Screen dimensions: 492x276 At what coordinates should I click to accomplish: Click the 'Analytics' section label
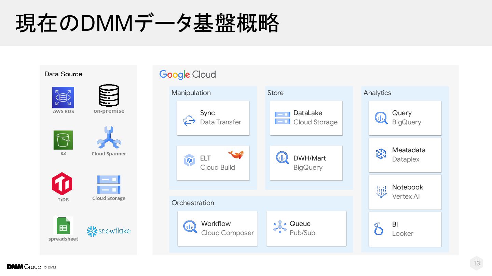[x=377, y=93]
